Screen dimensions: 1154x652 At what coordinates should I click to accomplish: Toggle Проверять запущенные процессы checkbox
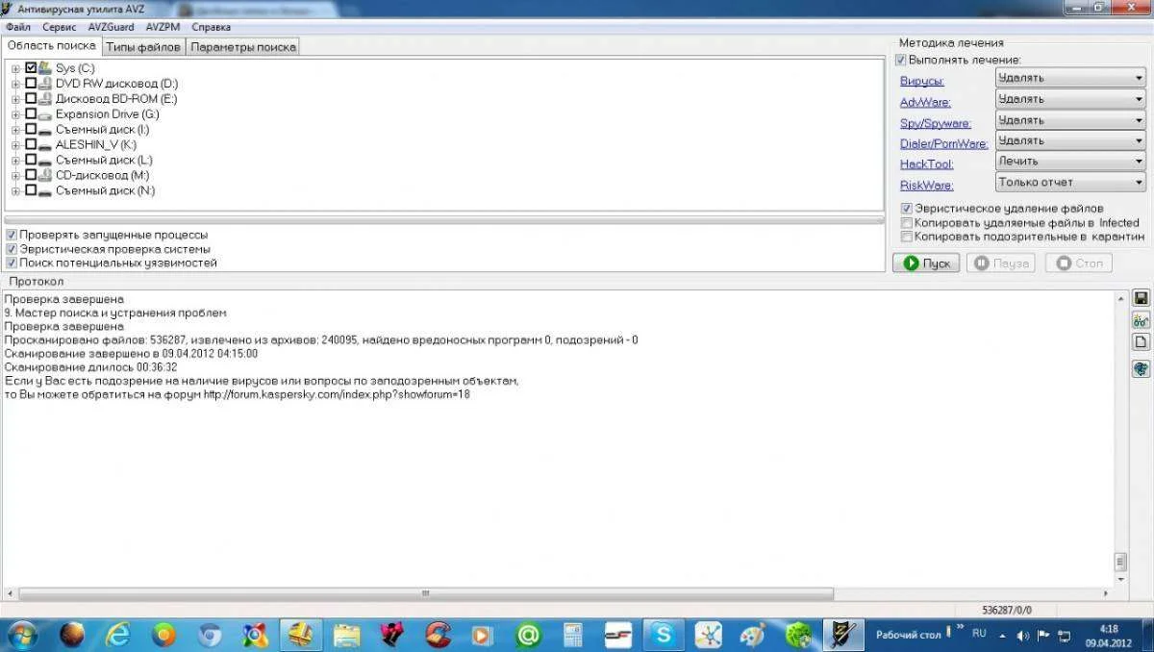point(12,235)
